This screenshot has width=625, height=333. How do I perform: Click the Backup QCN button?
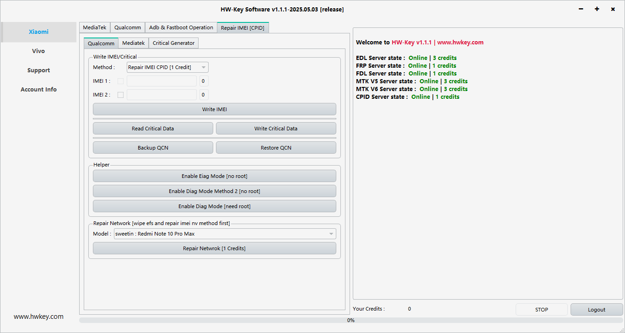pyautogui.click(x=153, y=148)
